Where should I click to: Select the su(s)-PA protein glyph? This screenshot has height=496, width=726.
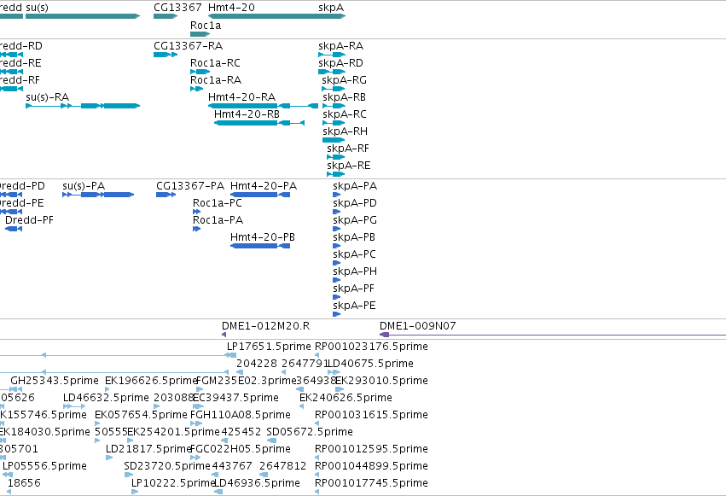coord(98,195)
